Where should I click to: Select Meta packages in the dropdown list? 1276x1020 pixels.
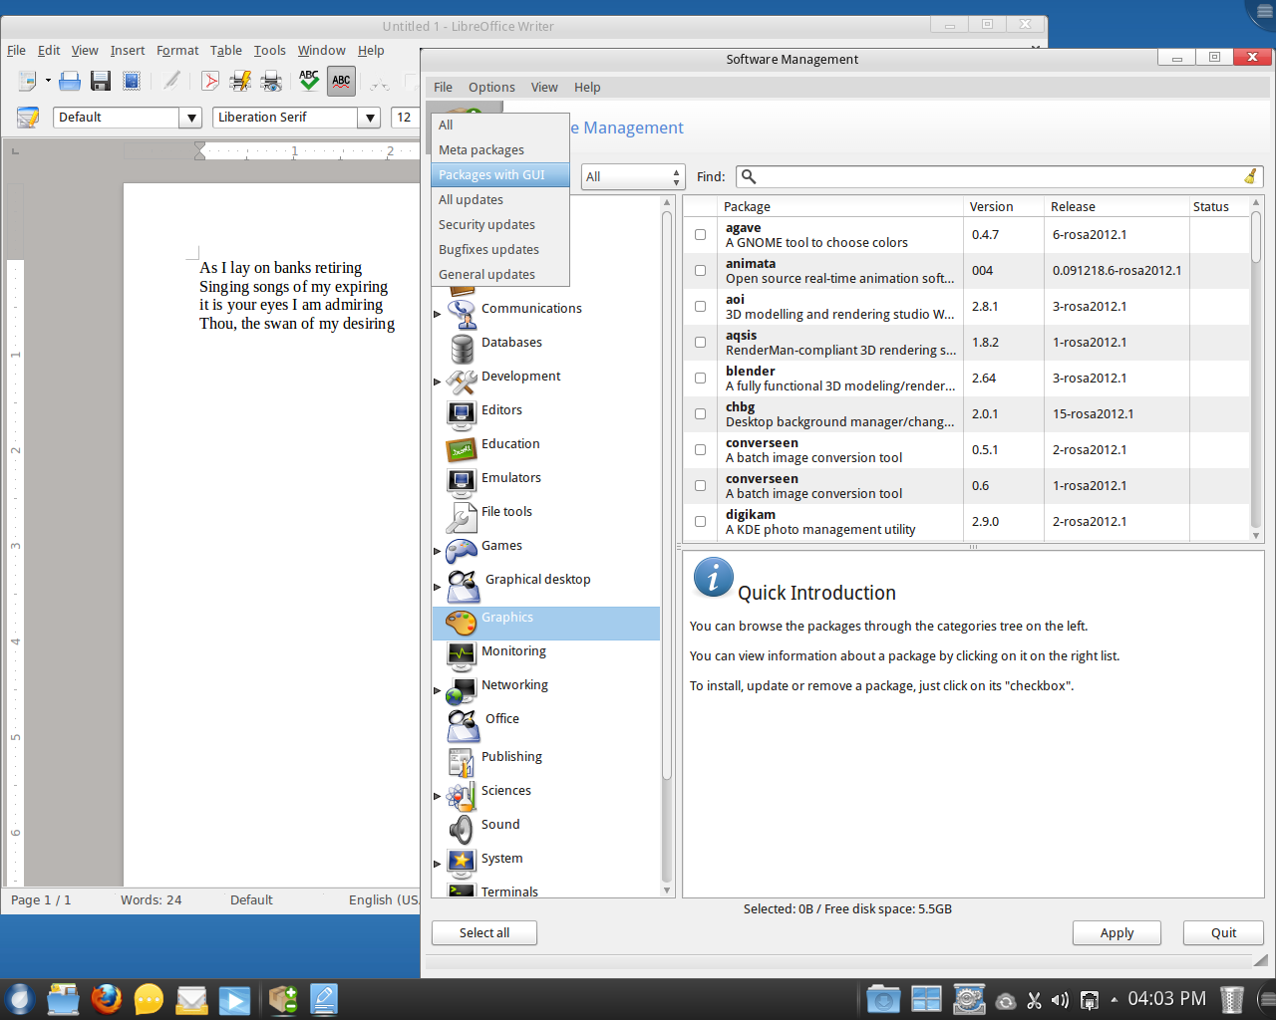coord(500,150)
